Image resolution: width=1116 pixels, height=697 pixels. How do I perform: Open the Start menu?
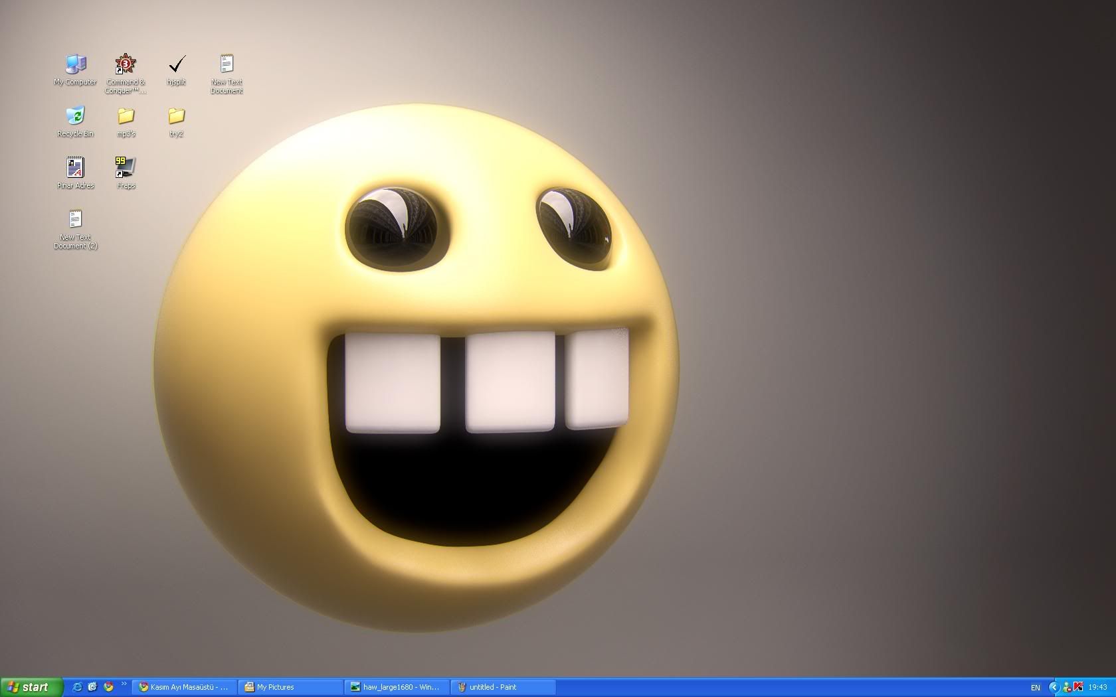31,687
